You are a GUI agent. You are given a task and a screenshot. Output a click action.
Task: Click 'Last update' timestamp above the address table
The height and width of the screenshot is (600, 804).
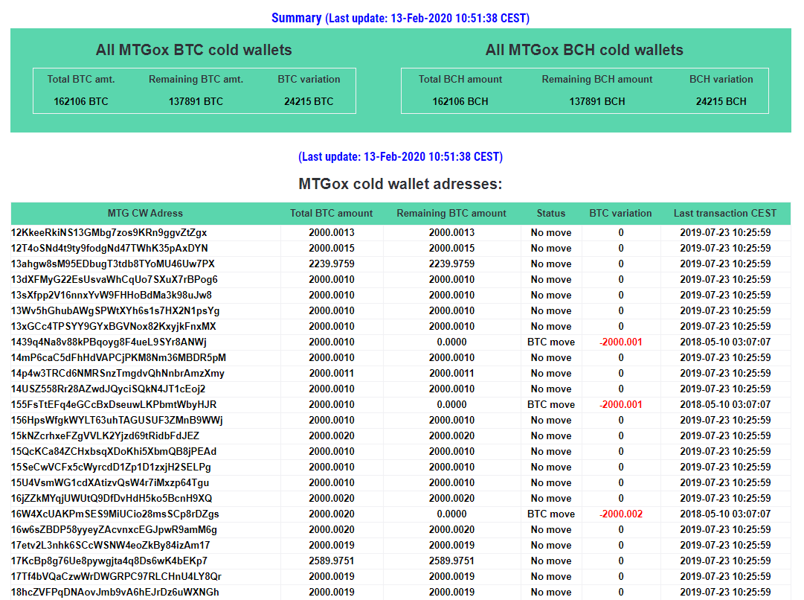(400, 156)
